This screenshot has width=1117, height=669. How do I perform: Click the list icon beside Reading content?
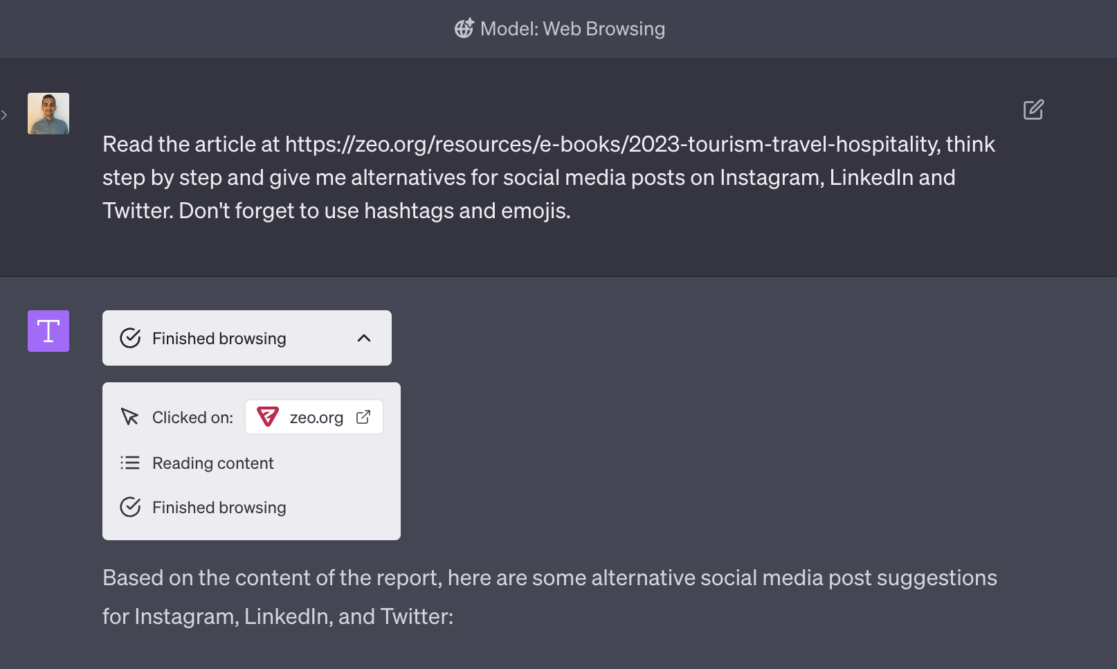click(x=129, y=463)
